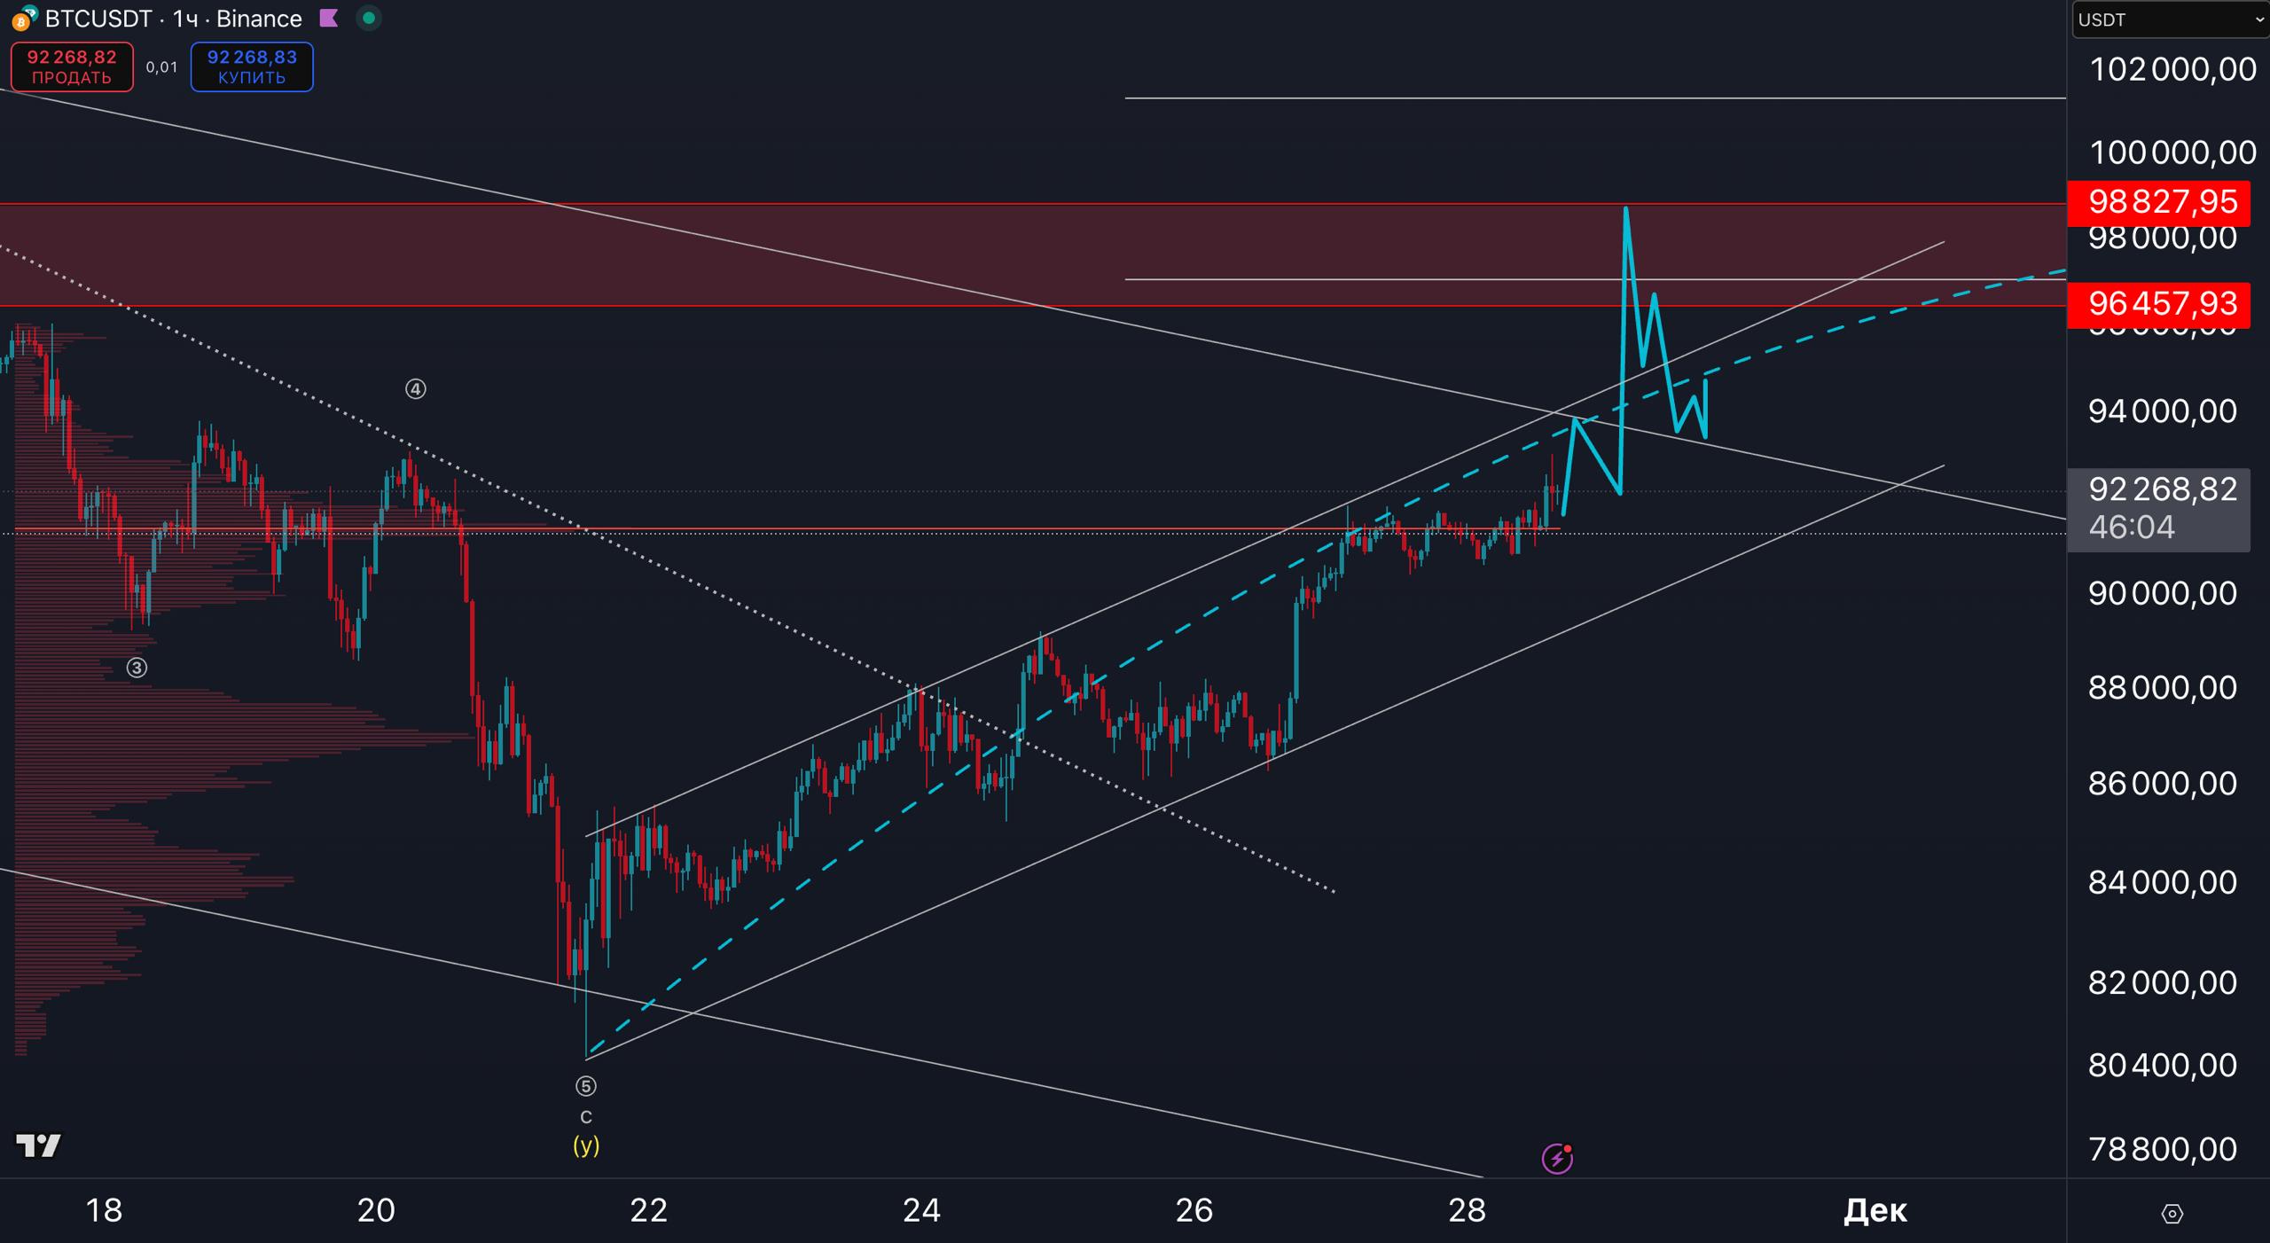Click the red 98 827,95 price label

click(2162, 202)
